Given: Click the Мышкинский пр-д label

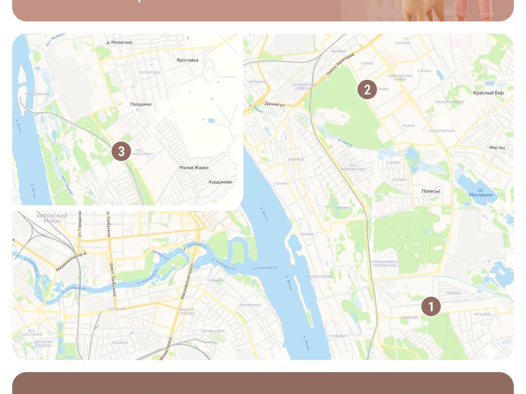Looking at the screenshot, I should (71, 261).
